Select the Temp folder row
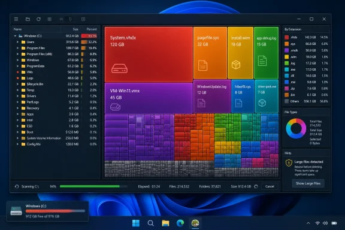345x230 pixels. 55,90
